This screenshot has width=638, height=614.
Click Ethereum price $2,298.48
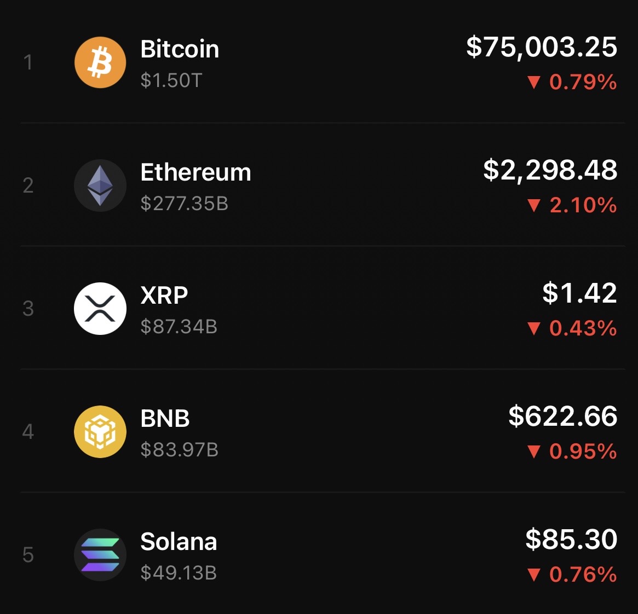pyautogui.click(x=550, y=170)
